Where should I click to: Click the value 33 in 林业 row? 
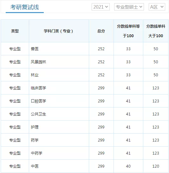128,75
